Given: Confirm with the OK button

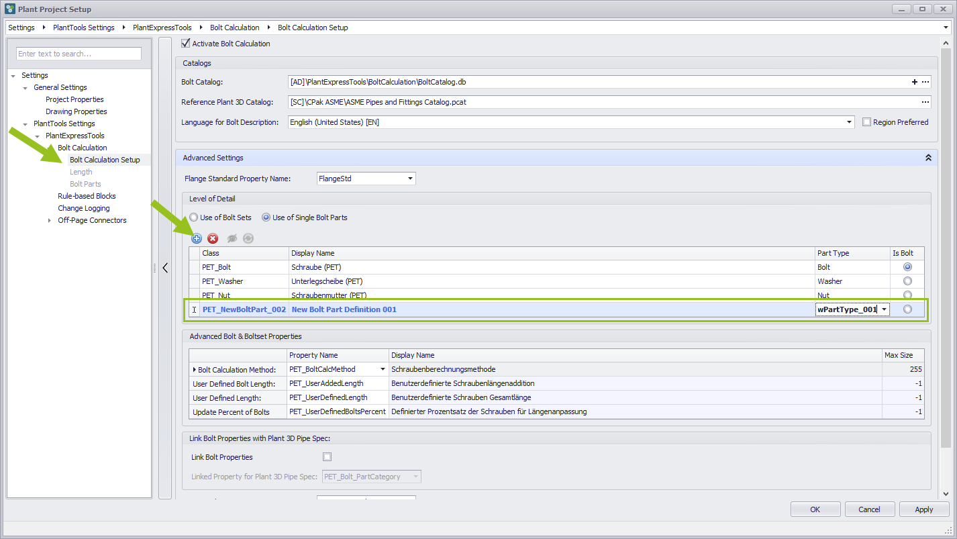Looking at the screenshot, I should pyautogui.click(x=815, y=509).
